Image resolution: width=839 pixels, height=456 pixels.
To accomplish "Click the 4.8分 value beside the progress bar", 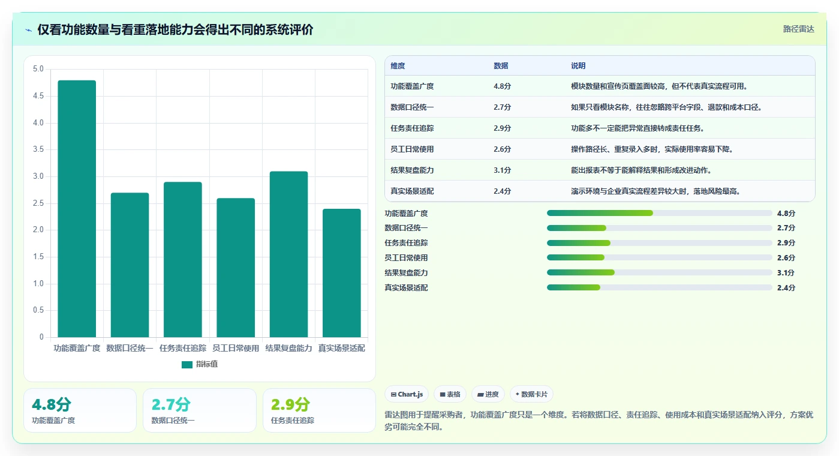I will click(786, 213).
